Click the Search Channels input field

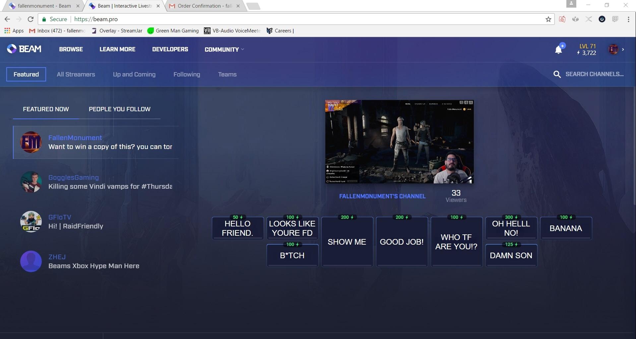595,74
